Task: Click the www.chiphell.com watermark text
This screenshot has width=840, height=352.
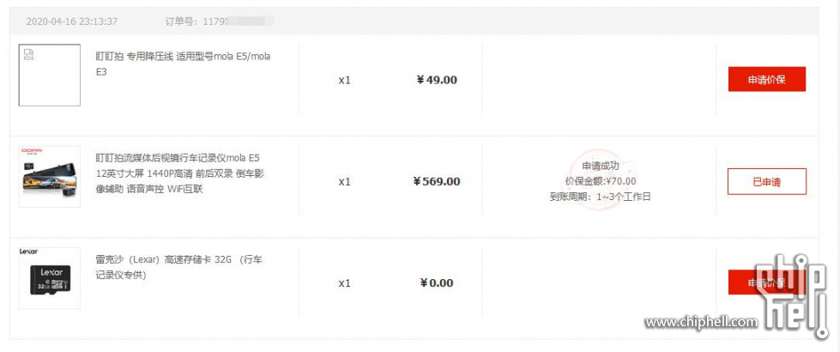Action: [x=701, y=322]
